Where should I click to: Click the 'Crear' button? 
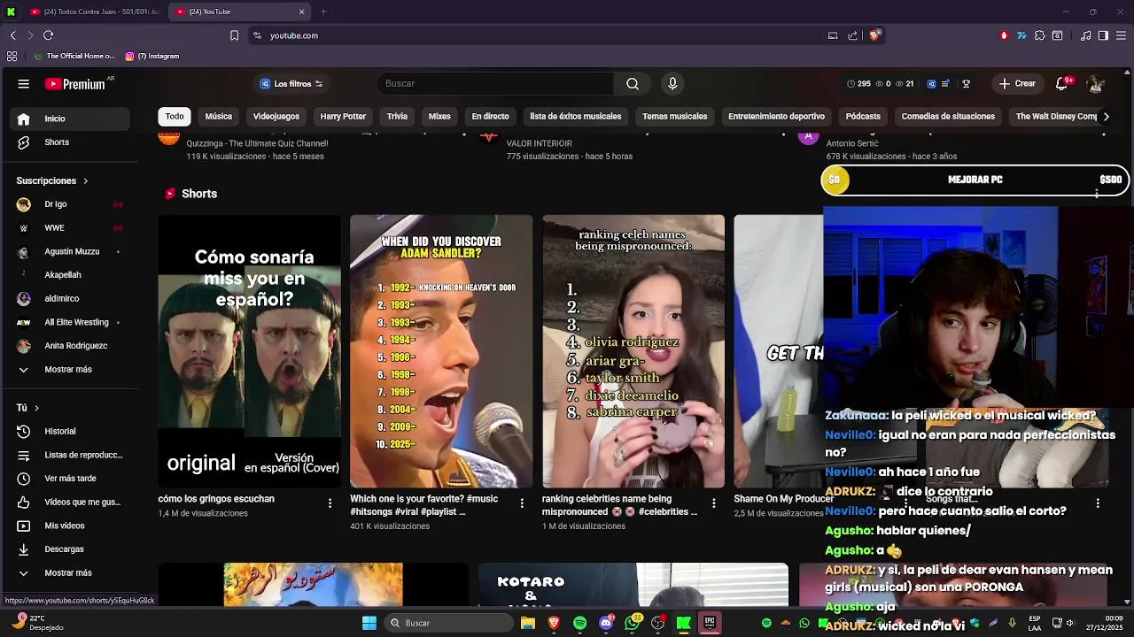[1017, 84]
